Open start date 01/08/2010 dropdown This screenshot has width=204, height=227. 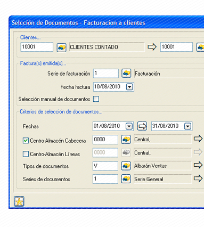tap(129, 126)
